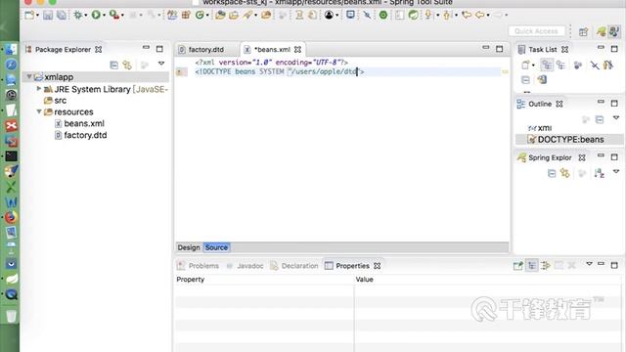This screenshot has width=626, height=352.
Task: Click the black round profile icon in toolbar
Action: [329, 16]
